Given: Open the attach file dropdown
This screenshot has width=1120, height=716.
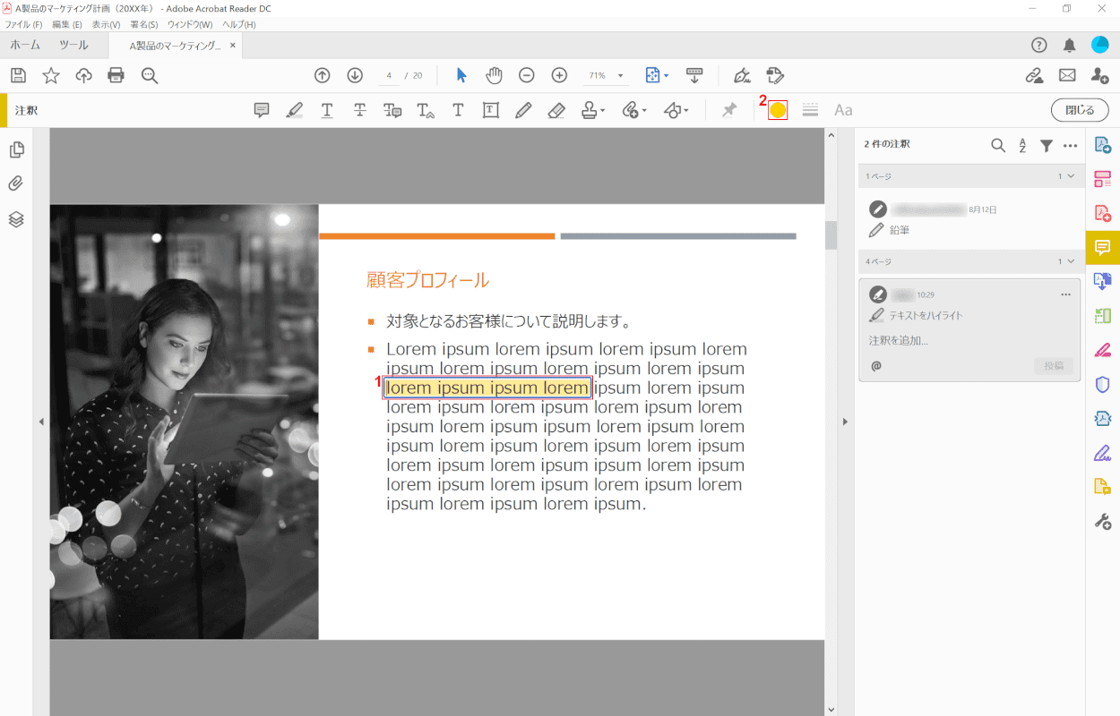Looking at the screenshot, I should pyautogui.click(x=634, y=110).
